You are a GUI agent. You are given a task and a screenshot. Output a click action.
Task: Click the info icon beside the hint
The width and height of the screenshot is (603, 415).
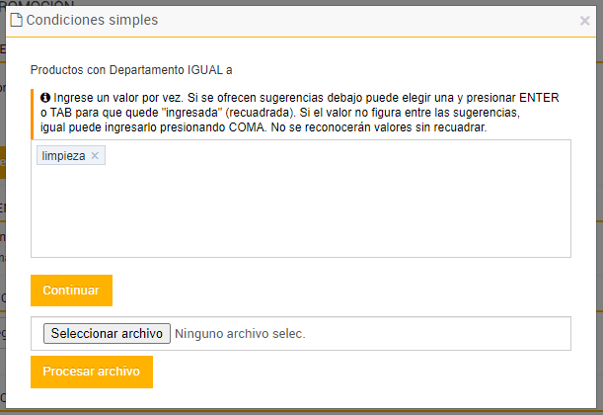point(45,97)
